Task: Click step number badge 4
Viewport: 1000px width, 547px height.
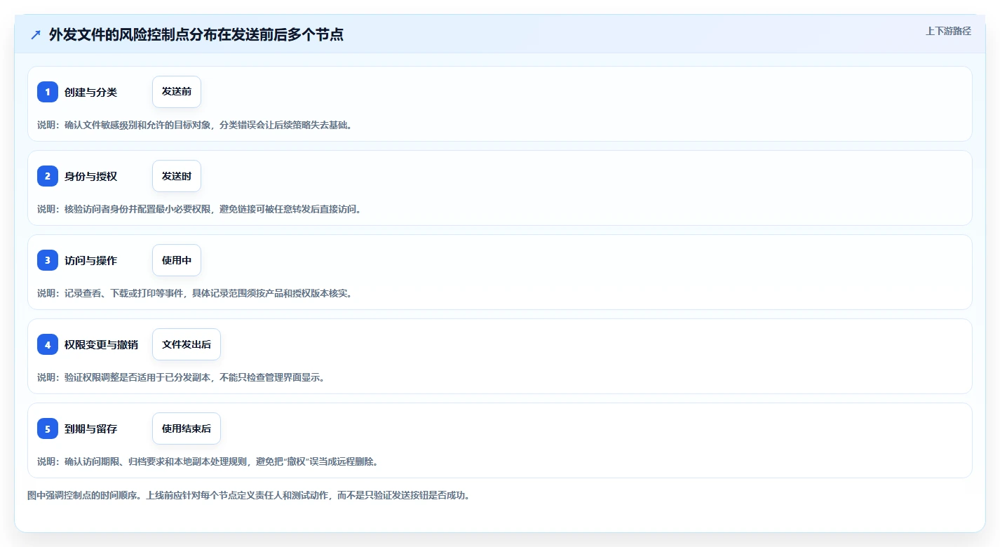Action: coord(48,344)
